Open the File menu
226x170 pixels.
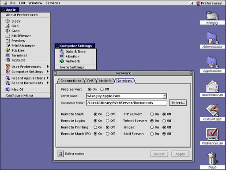click(x=12, y=3)
